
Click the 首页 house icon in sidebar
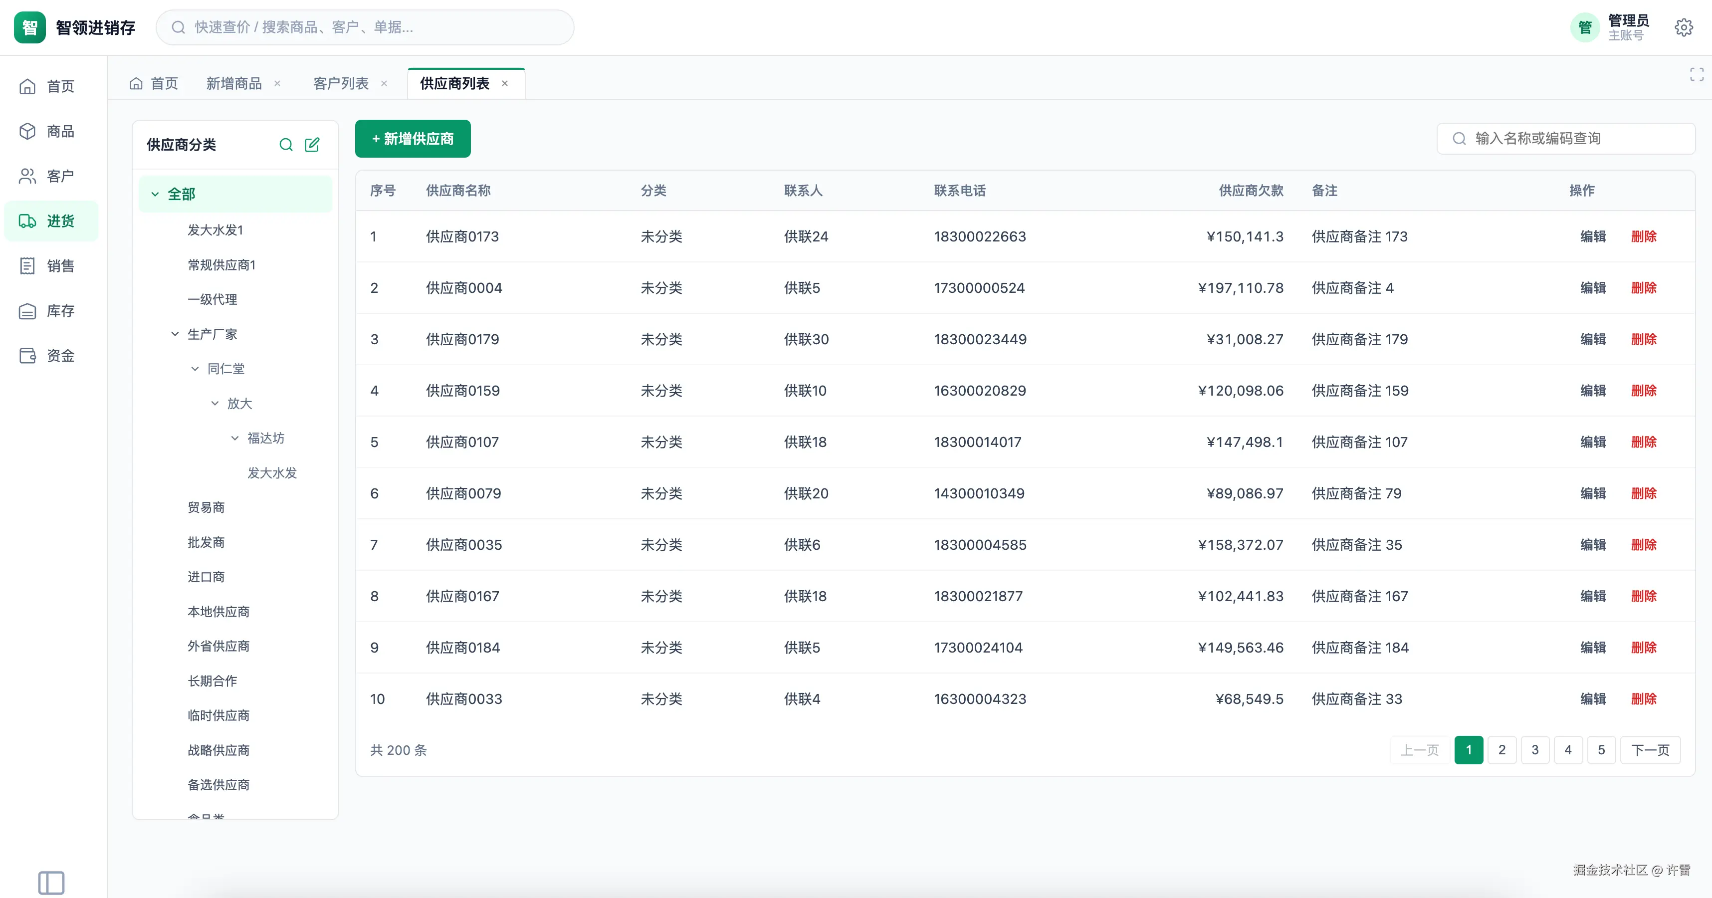(x=27, y=86)
